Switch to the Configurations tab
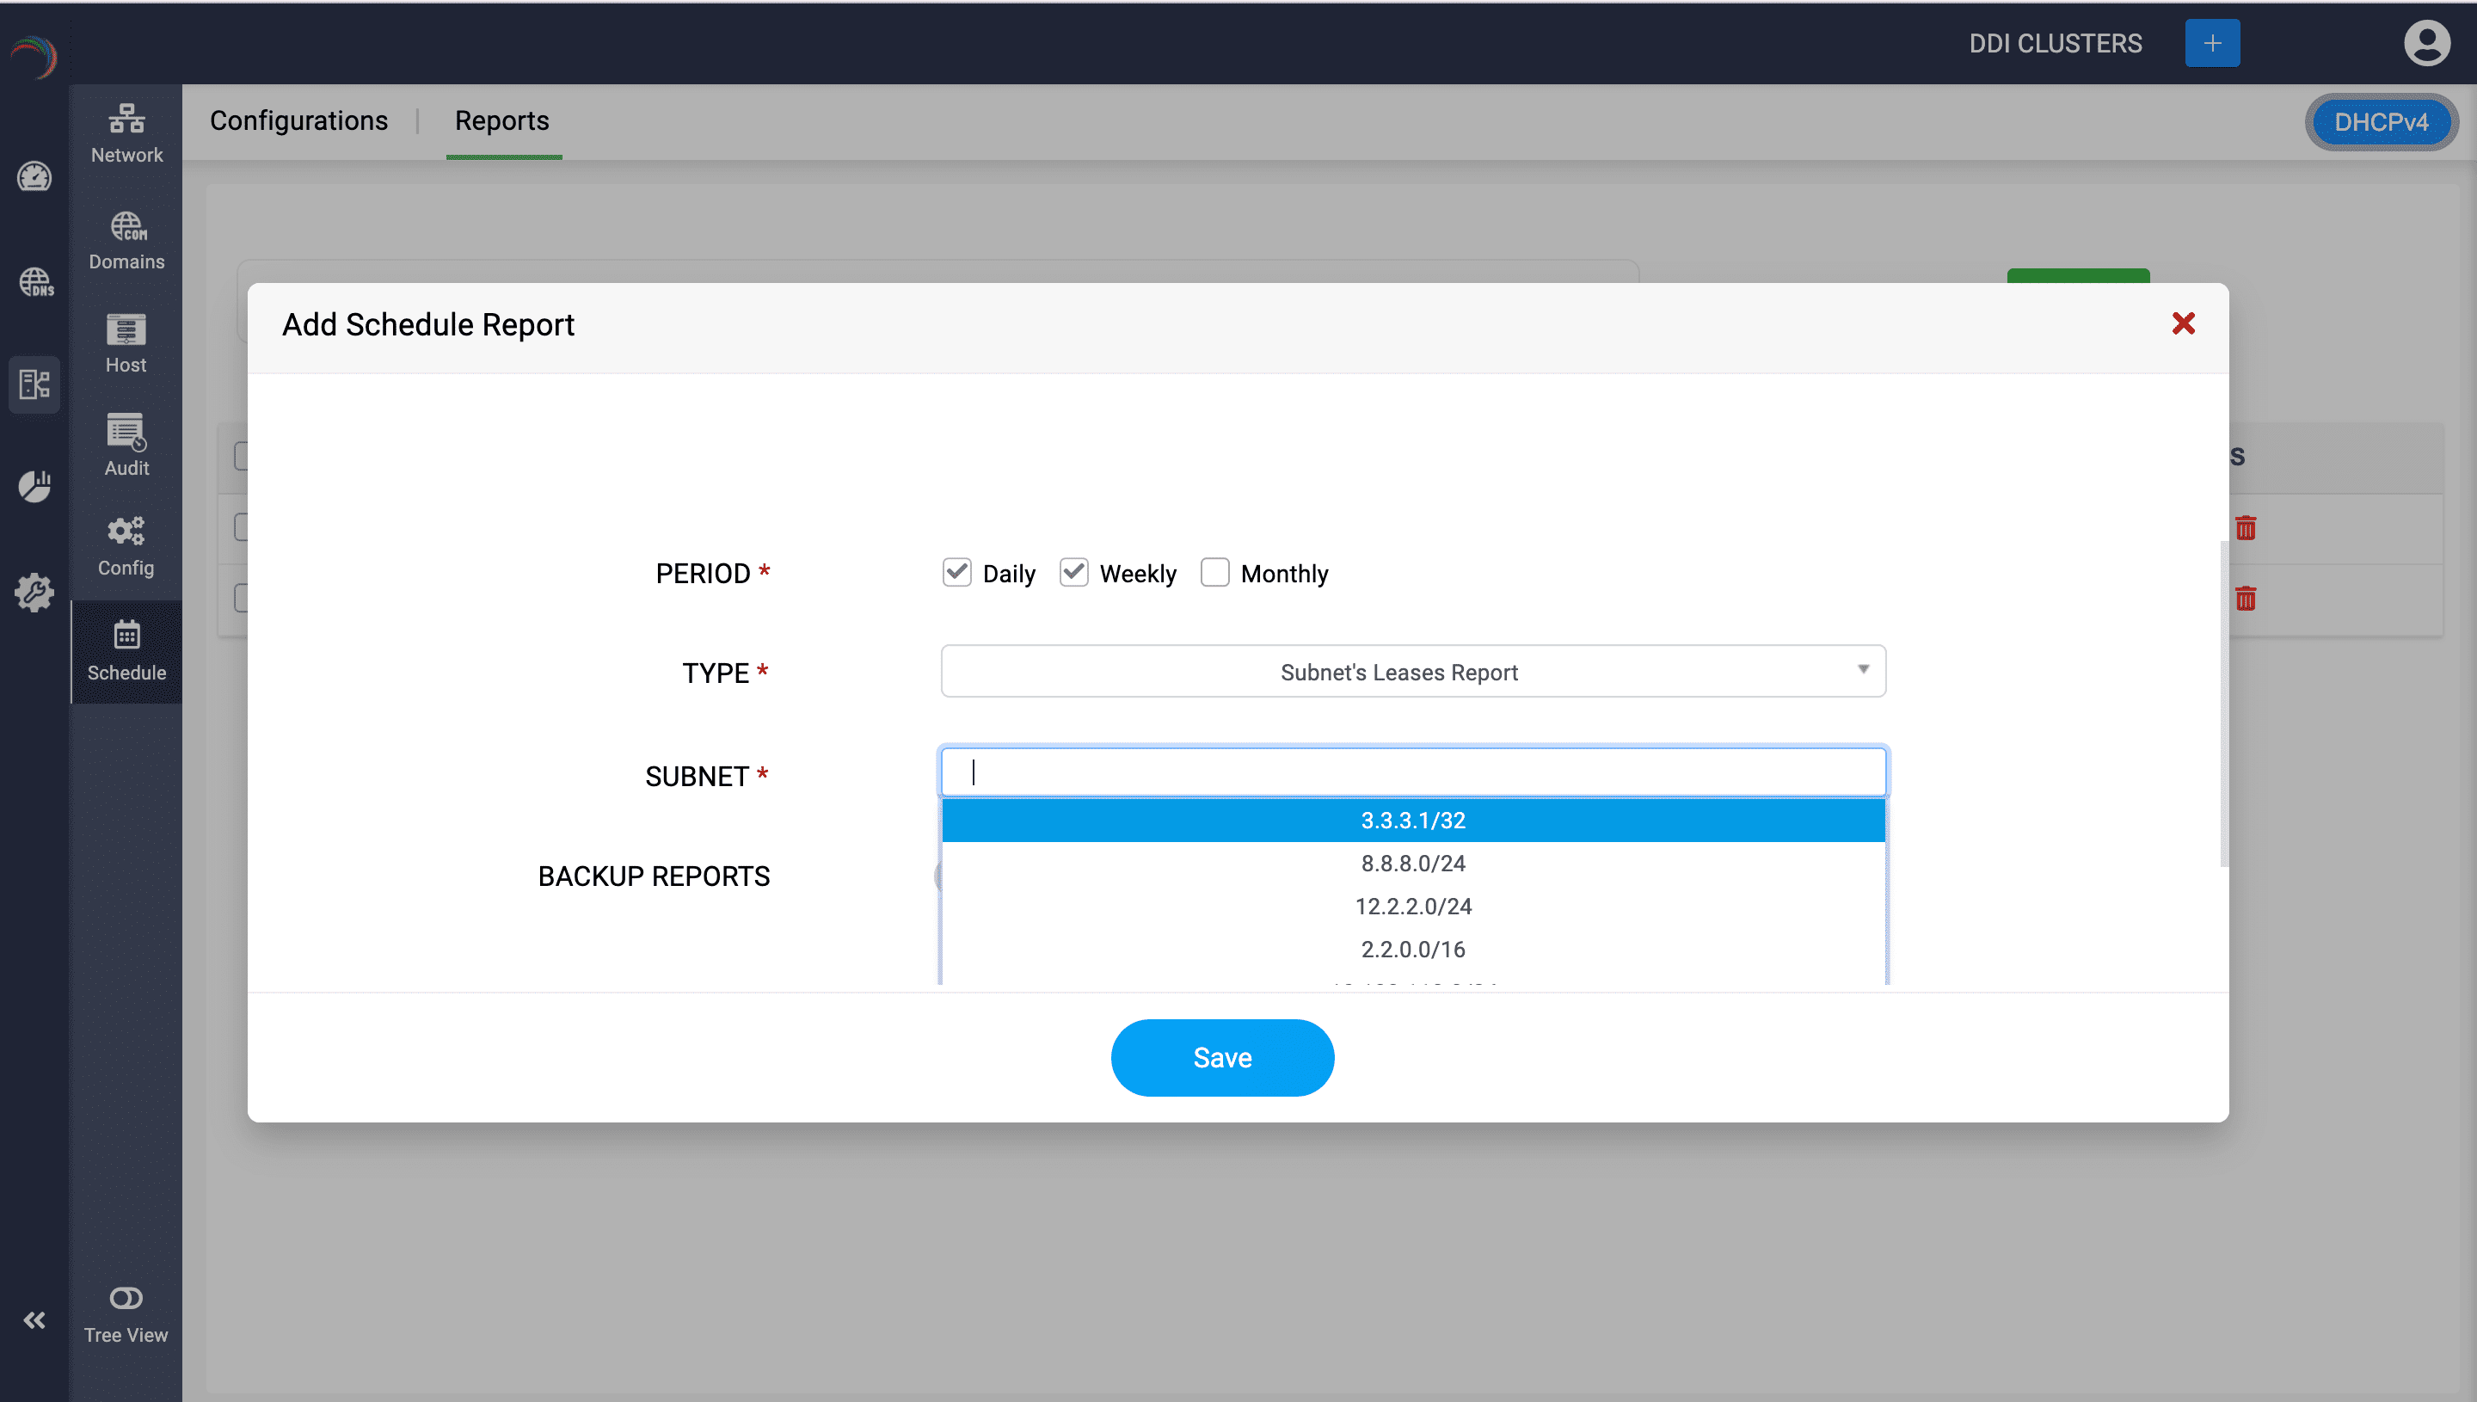This screenshot has width=2477, height=1402. tap(298, 120)
